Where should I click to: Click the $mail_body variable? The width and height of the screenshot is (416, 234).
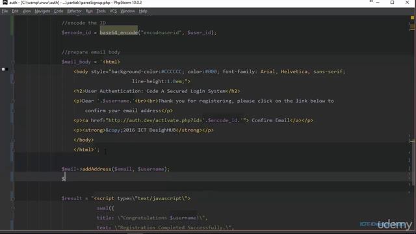pyautogui.click(x=77, y=62)
